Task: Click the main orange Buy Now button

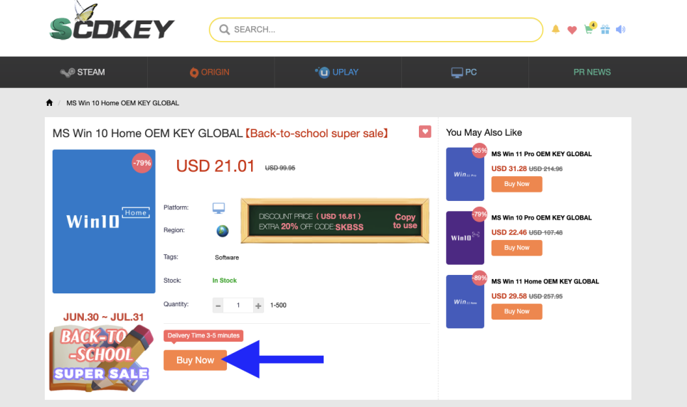Action: (195, 360)
